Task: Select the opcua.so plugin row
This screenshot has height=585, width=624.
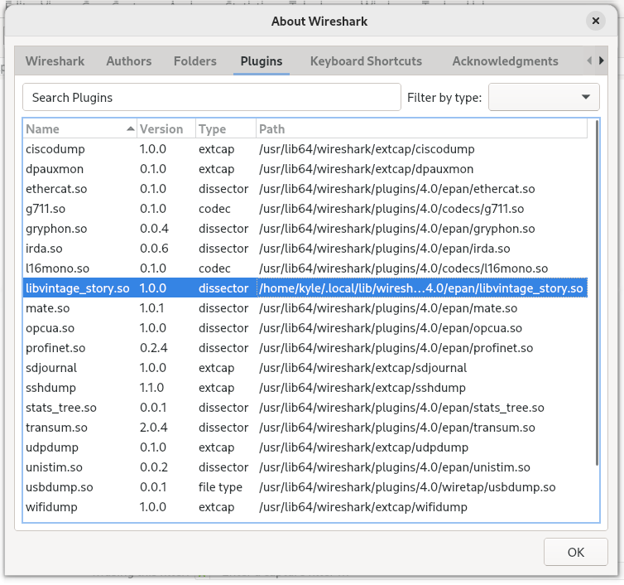Action: (x=305, y=328)
